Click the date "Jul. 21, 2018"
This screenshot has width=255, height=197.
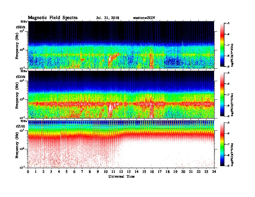point(108,18)
